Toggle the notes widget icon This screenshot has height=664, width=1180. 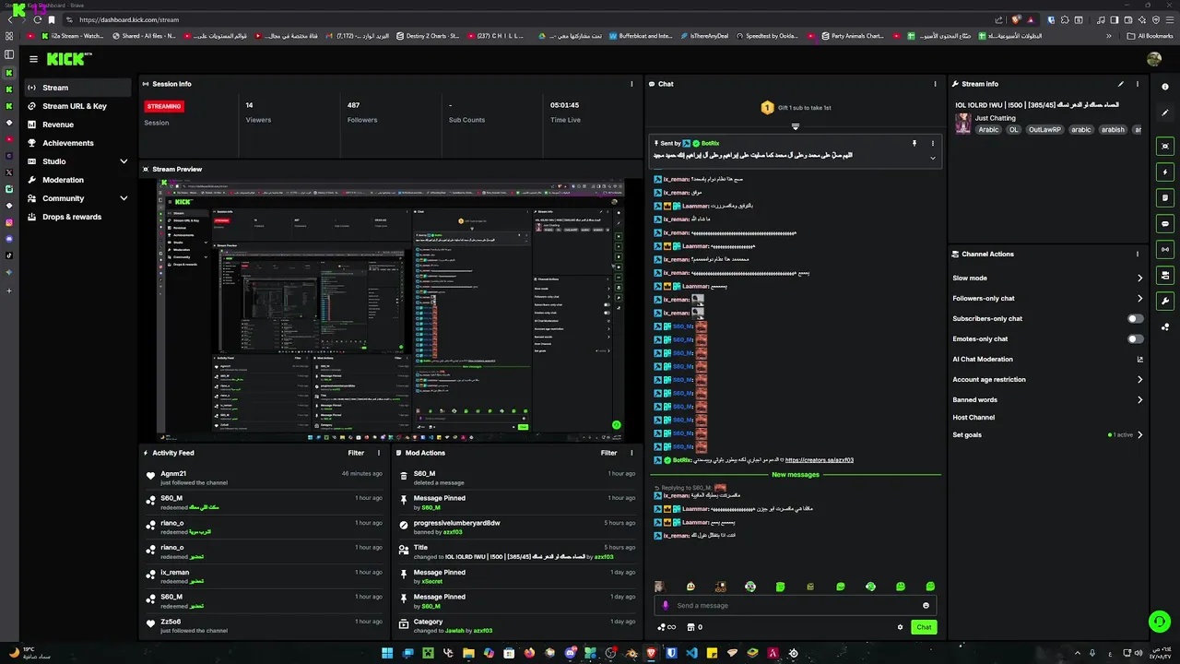(x=1165, y=197)
